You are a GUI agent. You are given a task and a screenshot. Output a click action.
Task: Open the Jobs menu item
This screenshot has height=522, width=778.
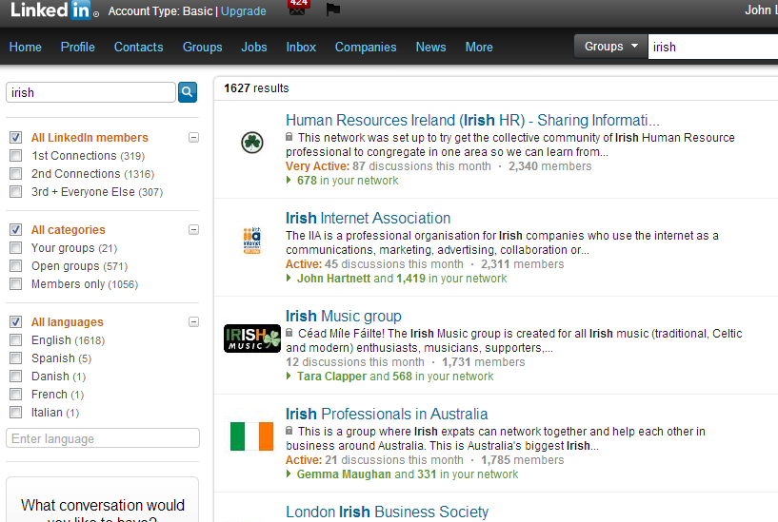254,47
